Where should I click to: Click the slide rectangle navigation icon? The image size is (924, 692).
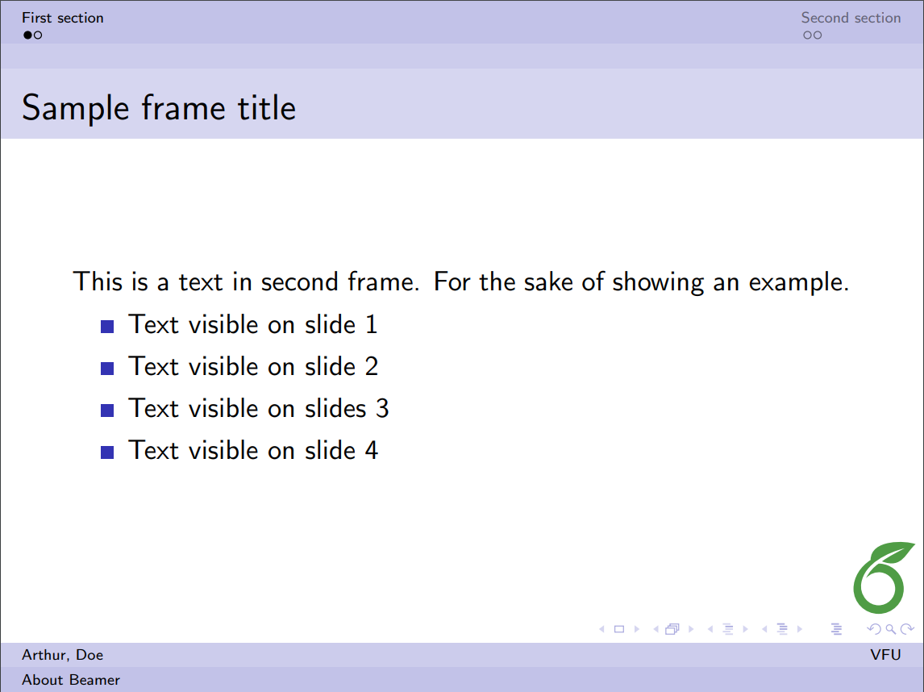(x=619, y=629)
